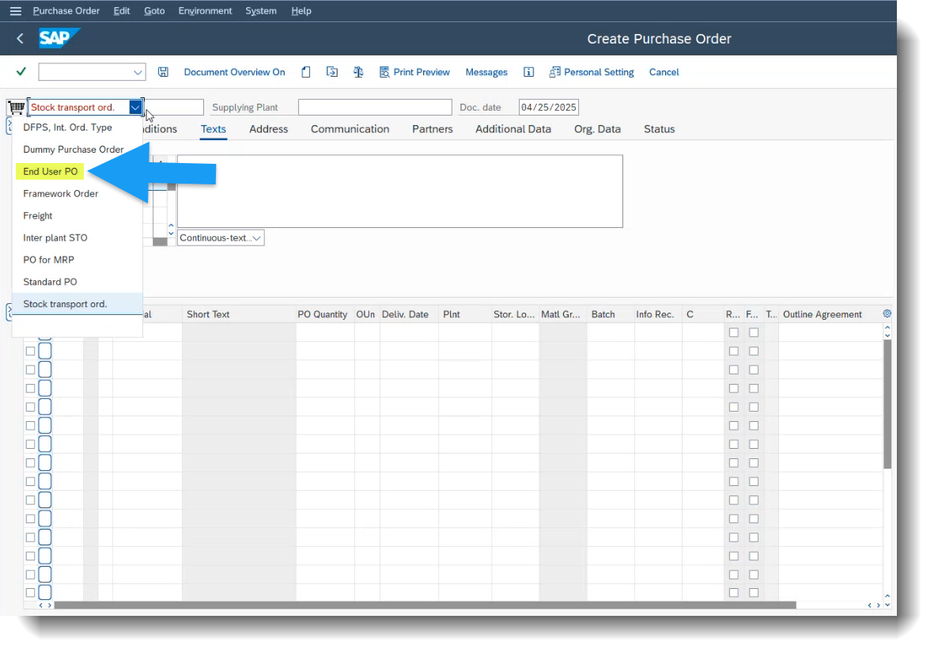Click the Cancel button

pyautogui.click(x=664, y=72)
